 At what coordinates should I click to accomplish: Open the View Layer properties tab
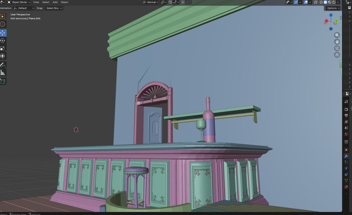tap(346, 122)
